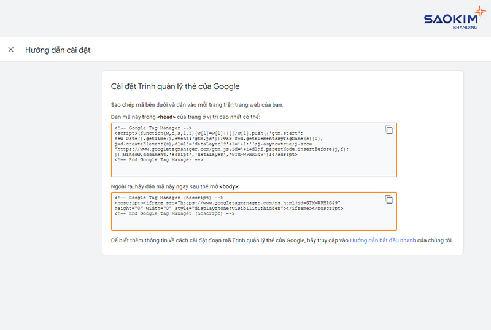Image resolution: width=491 pixels, height=330 pixels.
Task: Click the '<!-- End Google Tag Manager (noscript) -->' line
Action: 174,214
